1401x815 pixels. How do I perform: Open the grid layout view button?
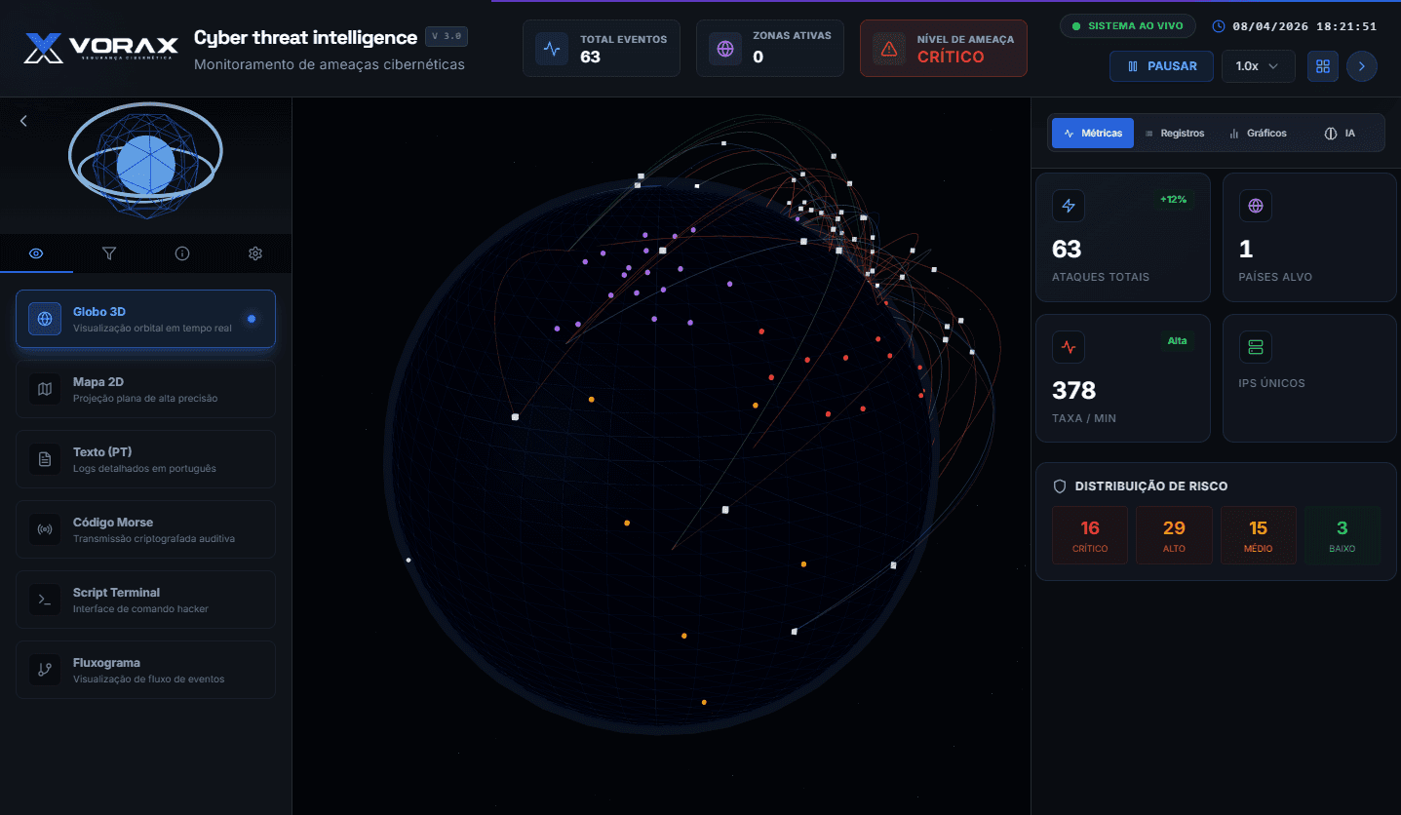1323,66
